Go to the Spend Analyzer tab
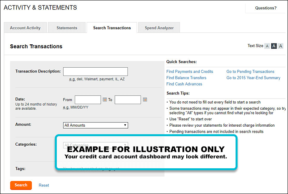Viewport: 288px width, 194px height. click(159, 28)
